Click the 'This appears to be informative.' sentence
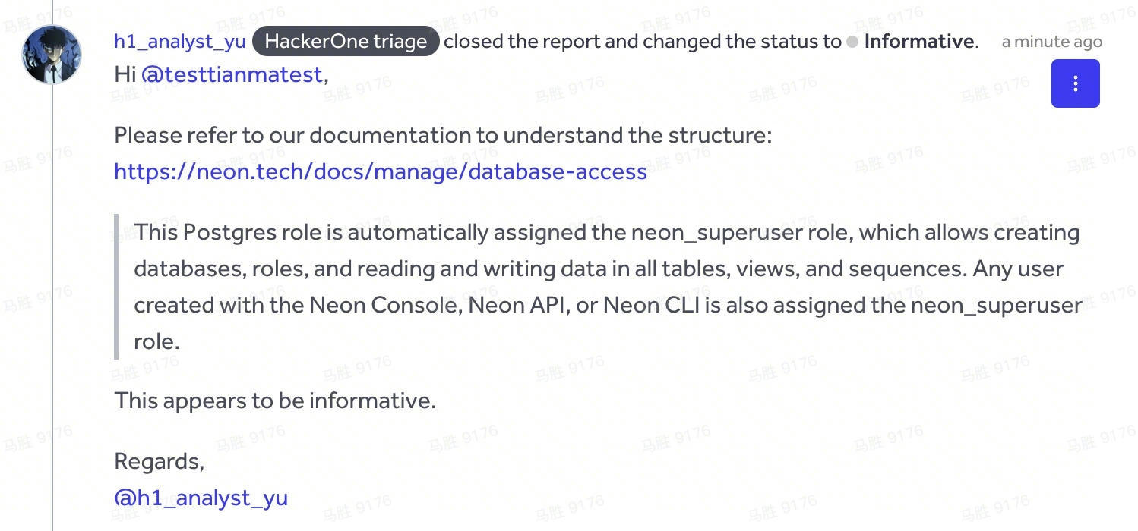Screen dimensions: 1138x531 [275, 401]
